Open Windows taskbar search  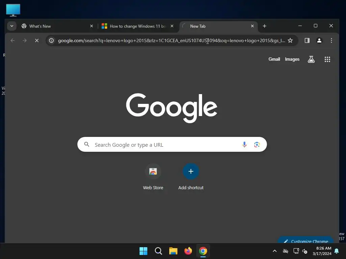pos(158,251)
